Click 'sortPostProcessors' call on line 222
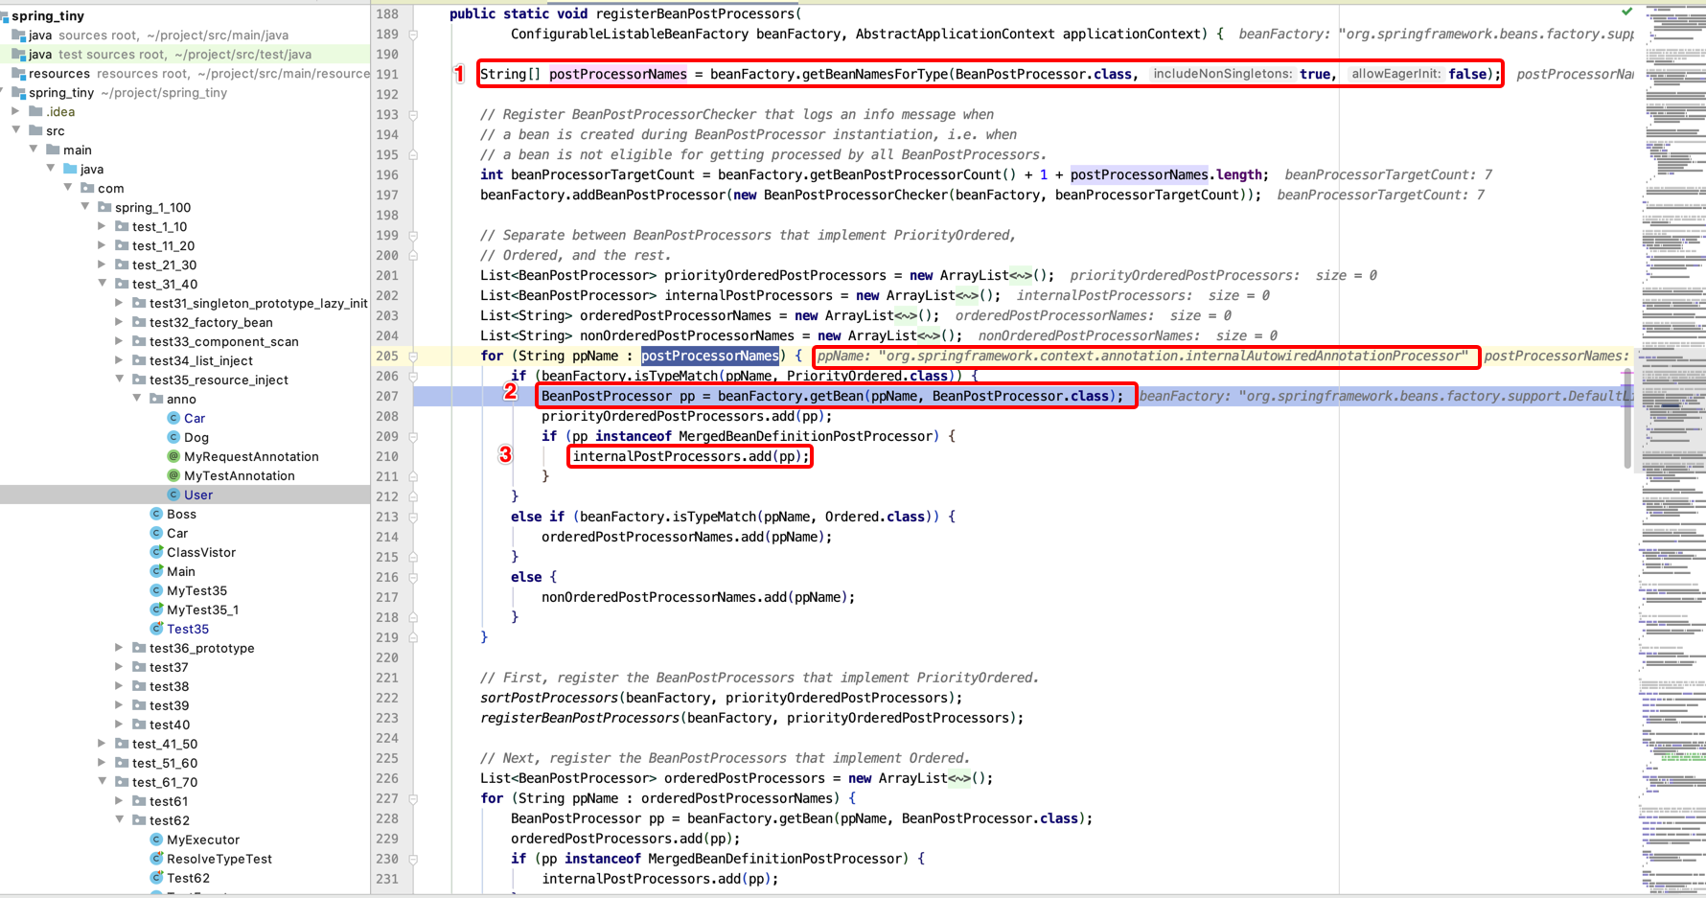Screen dimensions: 1706x898 coord(549,698)
